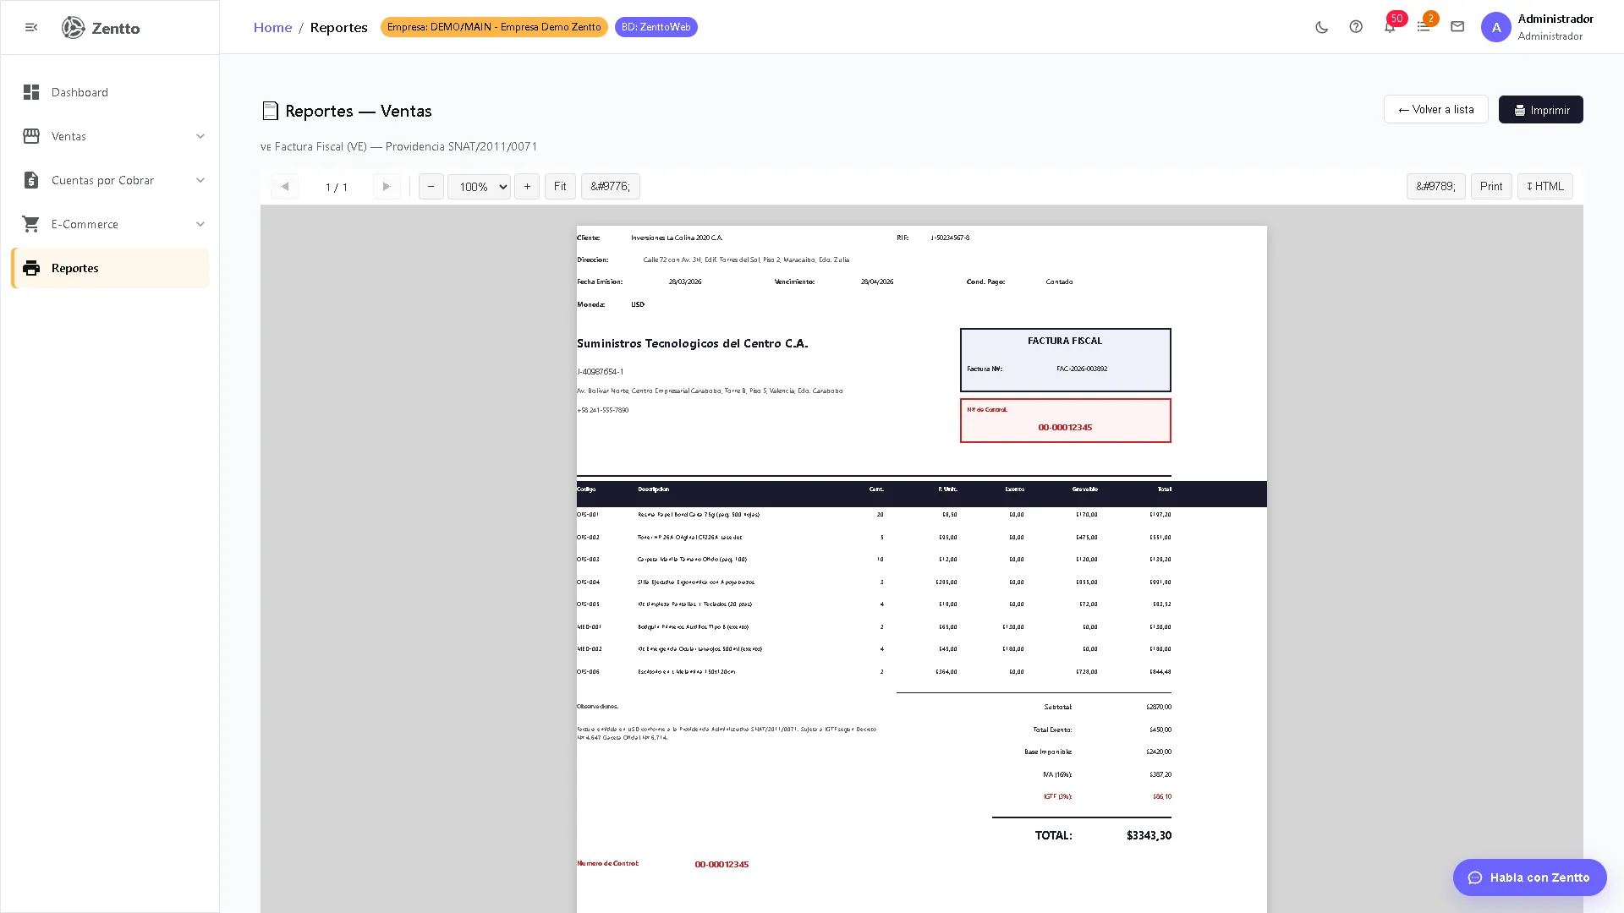Click the Empresa DEMO/MAIN badge
Screen dimensions: 1624x913
494,27
